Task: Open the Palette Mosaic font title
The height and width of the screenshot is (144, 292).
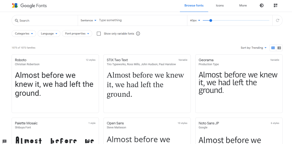Action: coord(26,123)
